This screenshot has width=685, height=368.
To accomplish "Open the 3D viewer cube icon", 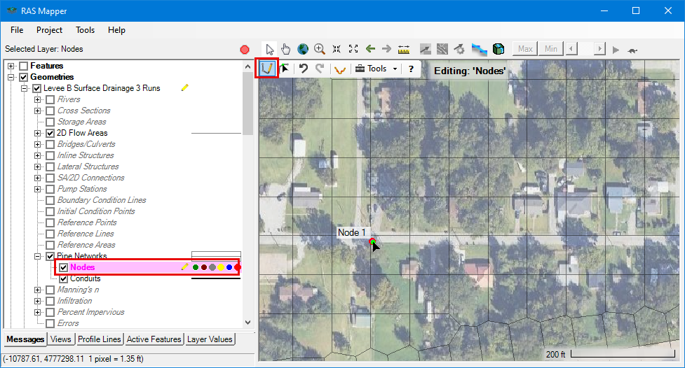I will pos(498,49).
